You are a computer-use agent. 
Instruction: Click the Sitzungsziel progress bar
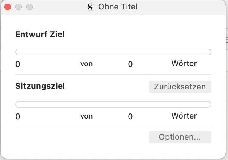point(113,104)
